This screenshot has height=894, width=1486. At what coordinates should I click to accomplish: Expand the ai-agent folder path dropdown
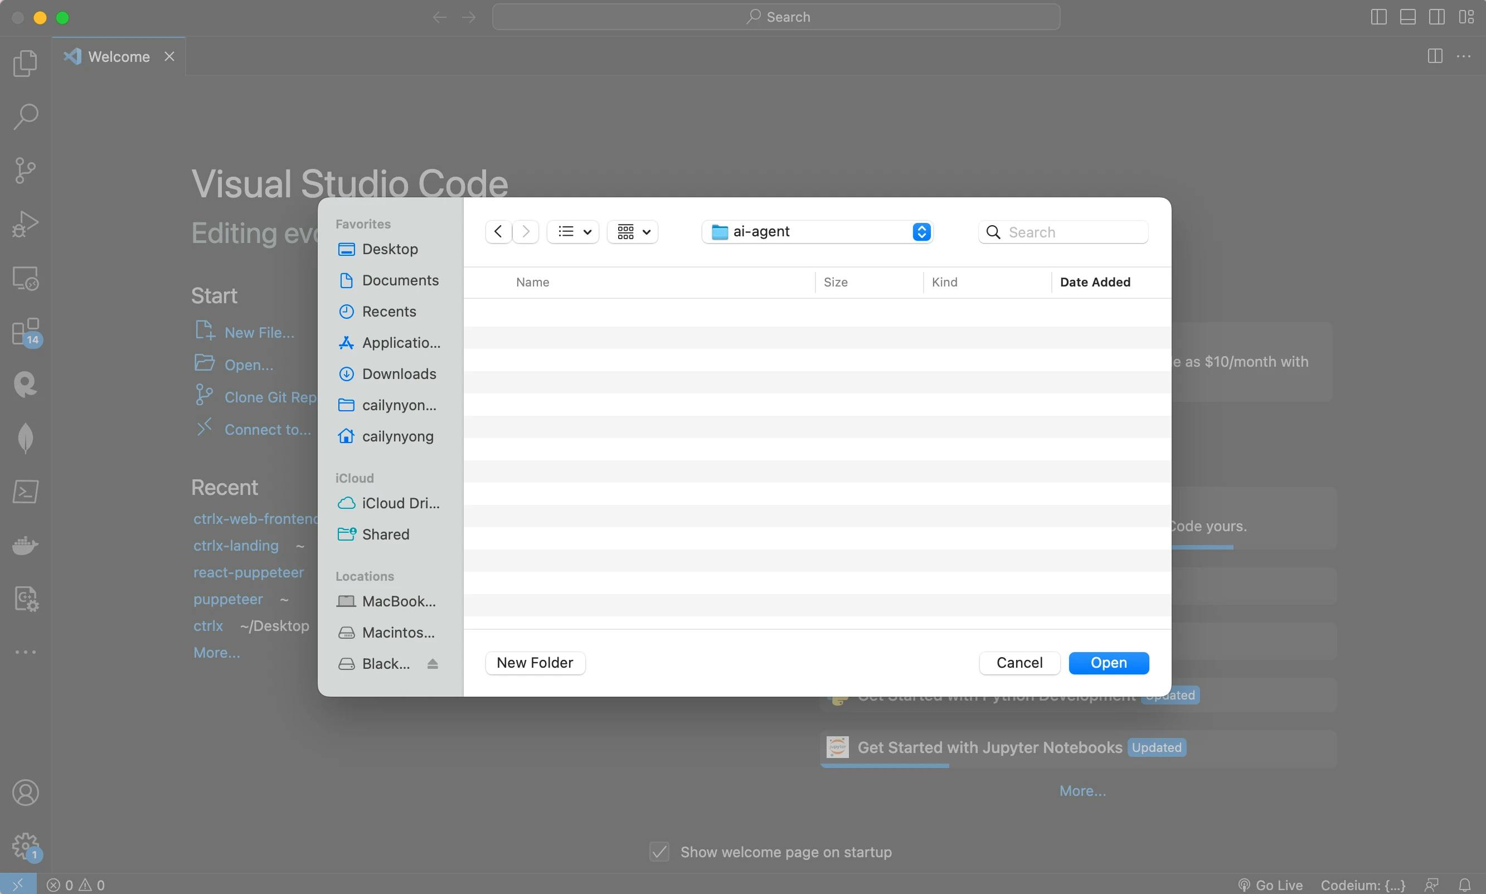[921, 232]
